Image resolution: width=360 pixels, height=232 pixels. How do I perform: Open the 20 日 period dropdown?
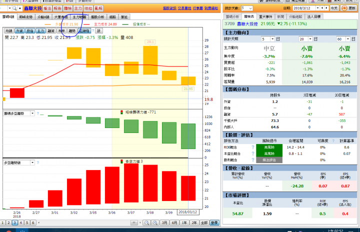310,39
